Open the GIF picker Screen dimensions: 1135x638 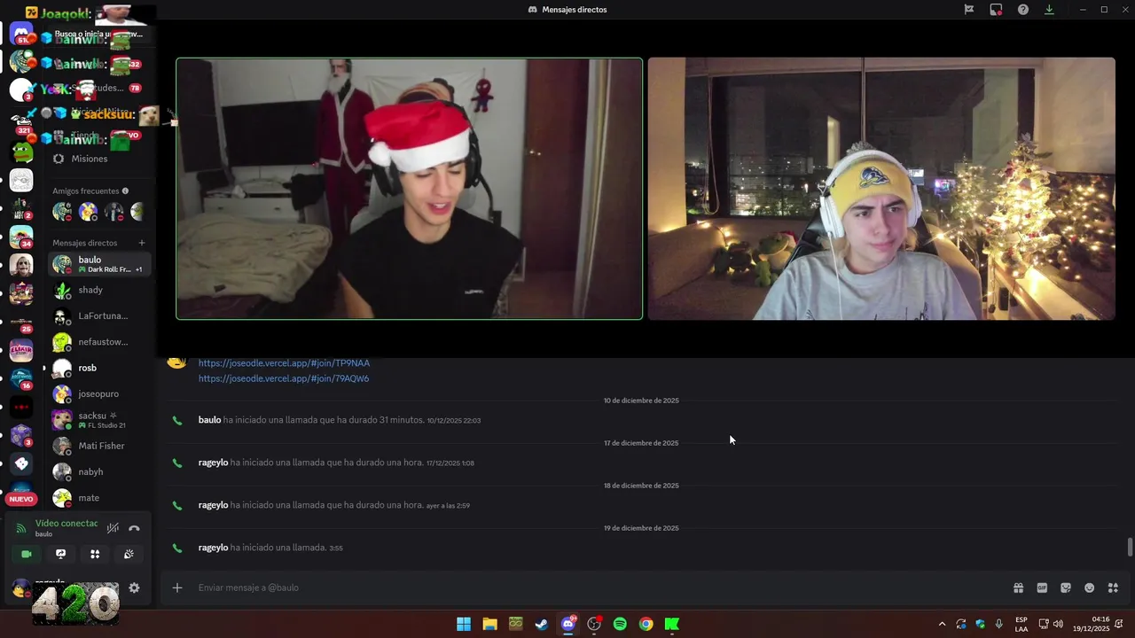coord(1042,587)
